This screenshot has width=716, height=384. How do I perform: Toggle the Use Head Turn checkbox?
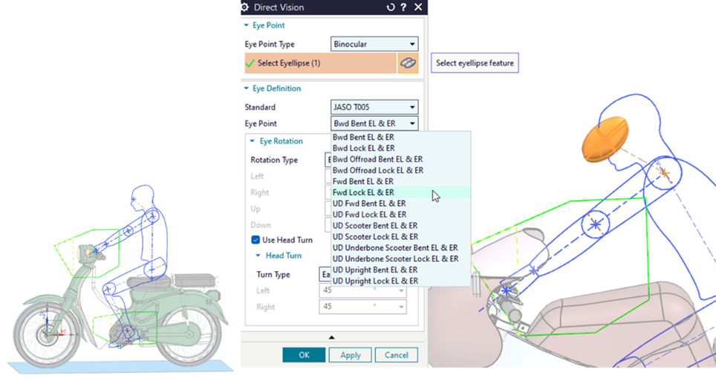point(256,240)
